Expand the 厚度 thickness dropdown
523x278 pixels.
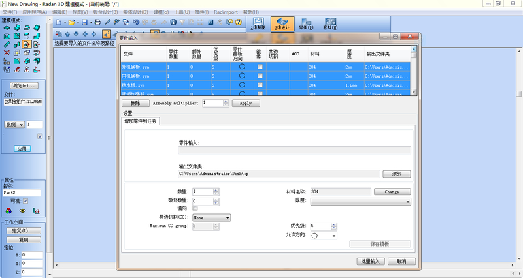(360, 202)
